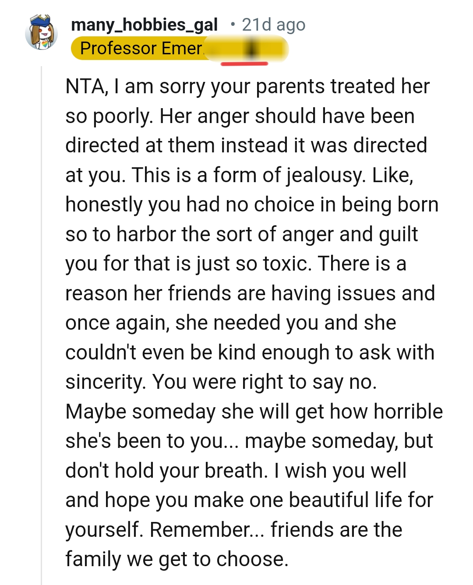The width and height of the screenshot is (473, 585).
Task: Open the many_hobbies_gal user profile
Action: 145,25
